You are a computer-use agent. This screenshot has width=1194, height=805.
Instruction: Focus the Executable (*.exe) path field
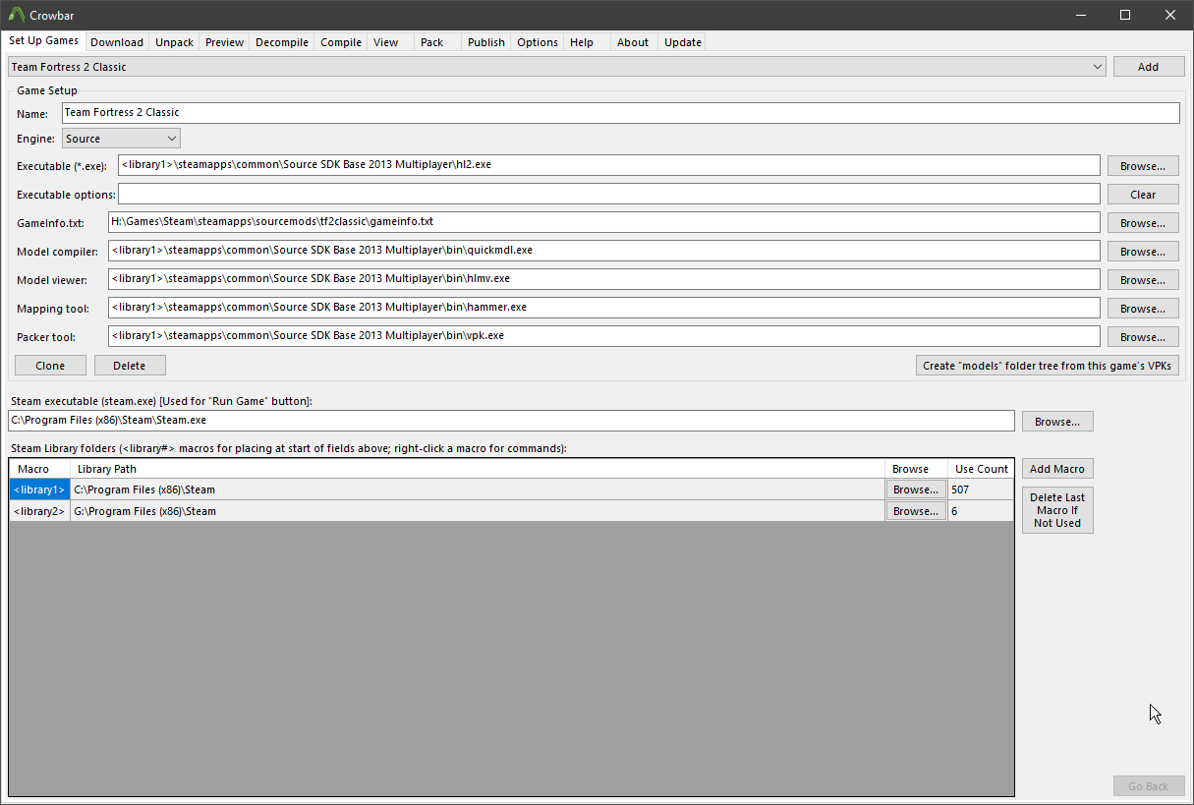click(x=608, y=164)
